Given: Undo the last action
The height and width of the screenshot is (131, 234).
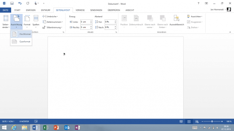Looking at the screenshot, I should (20, 3).
